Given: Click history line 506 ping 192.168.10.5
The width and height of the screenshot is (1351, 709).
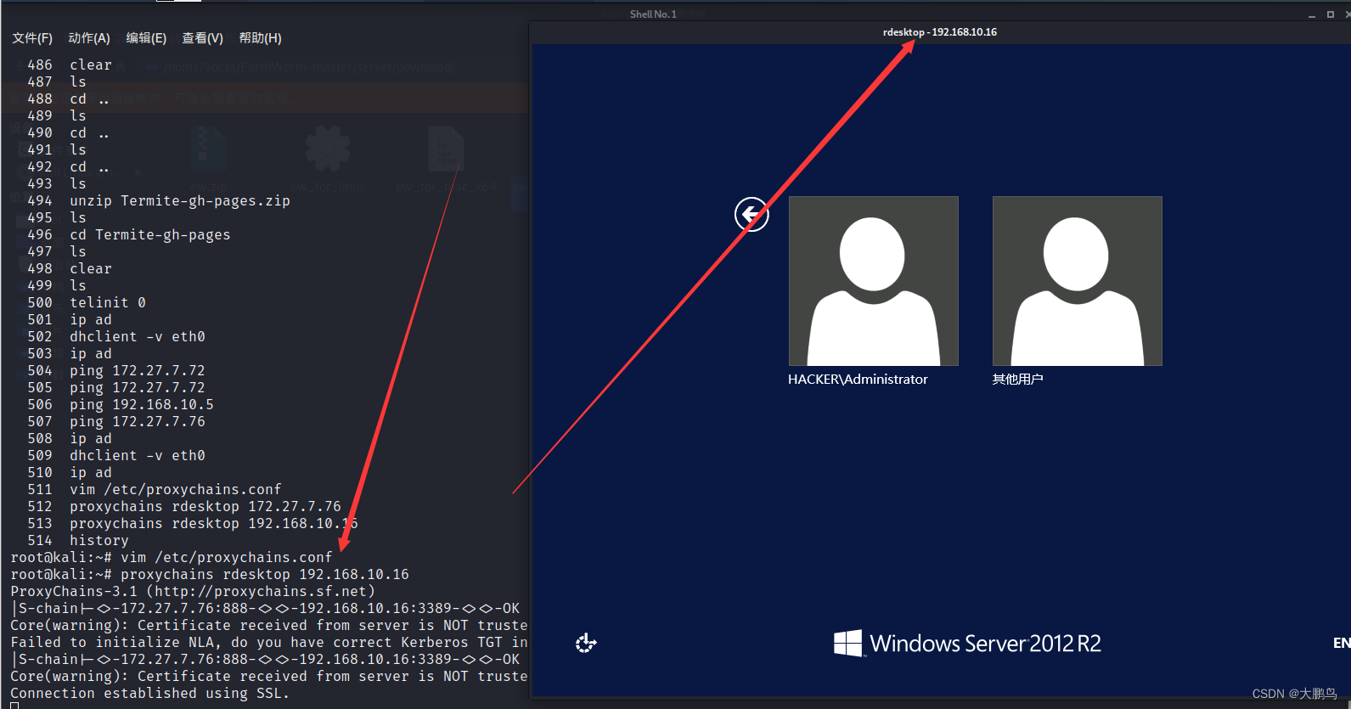Looking at the screenshot, I should click(121, 405).
